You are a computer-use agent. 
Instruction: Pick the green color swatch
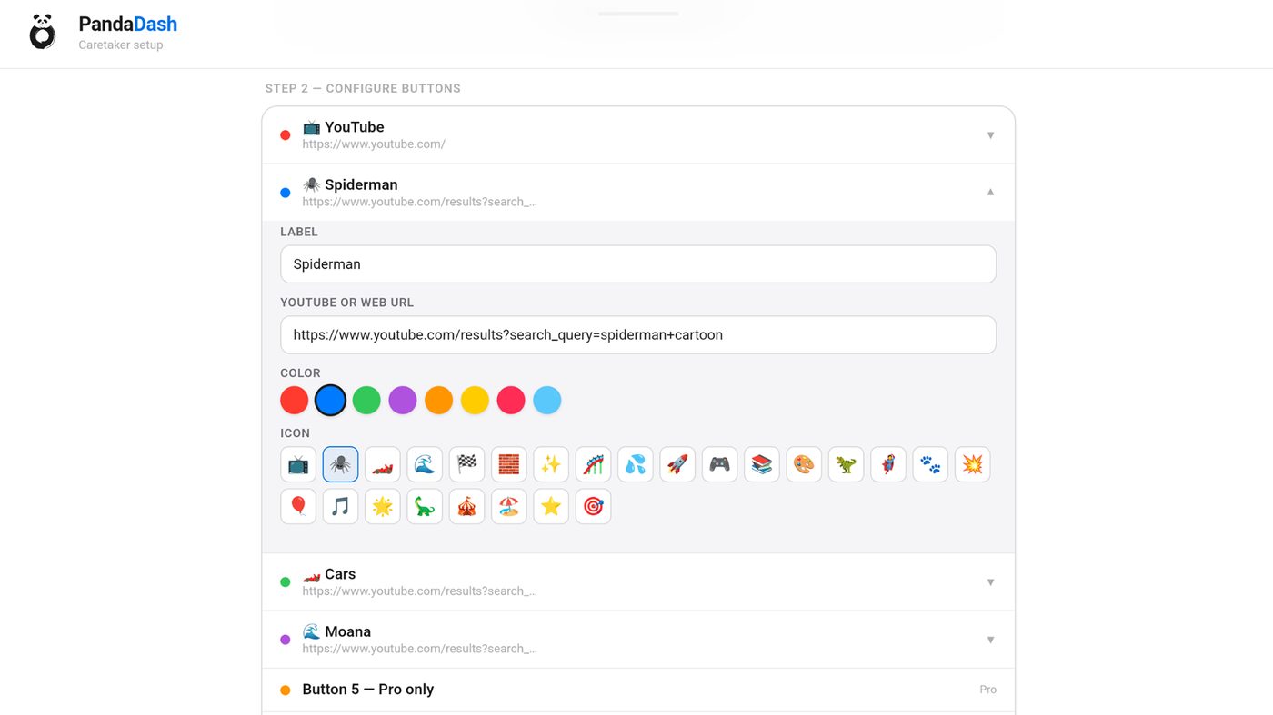point(366,400)
